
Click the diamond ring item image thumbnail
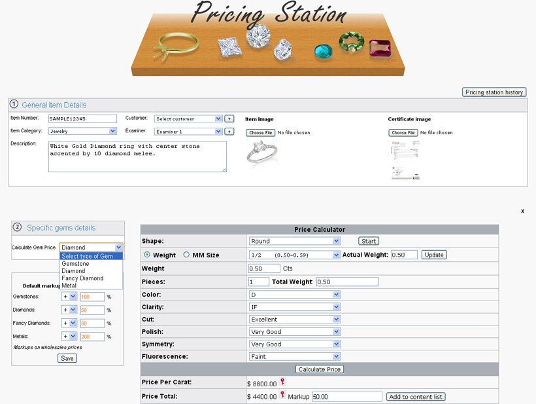click(x=262, y=153)
